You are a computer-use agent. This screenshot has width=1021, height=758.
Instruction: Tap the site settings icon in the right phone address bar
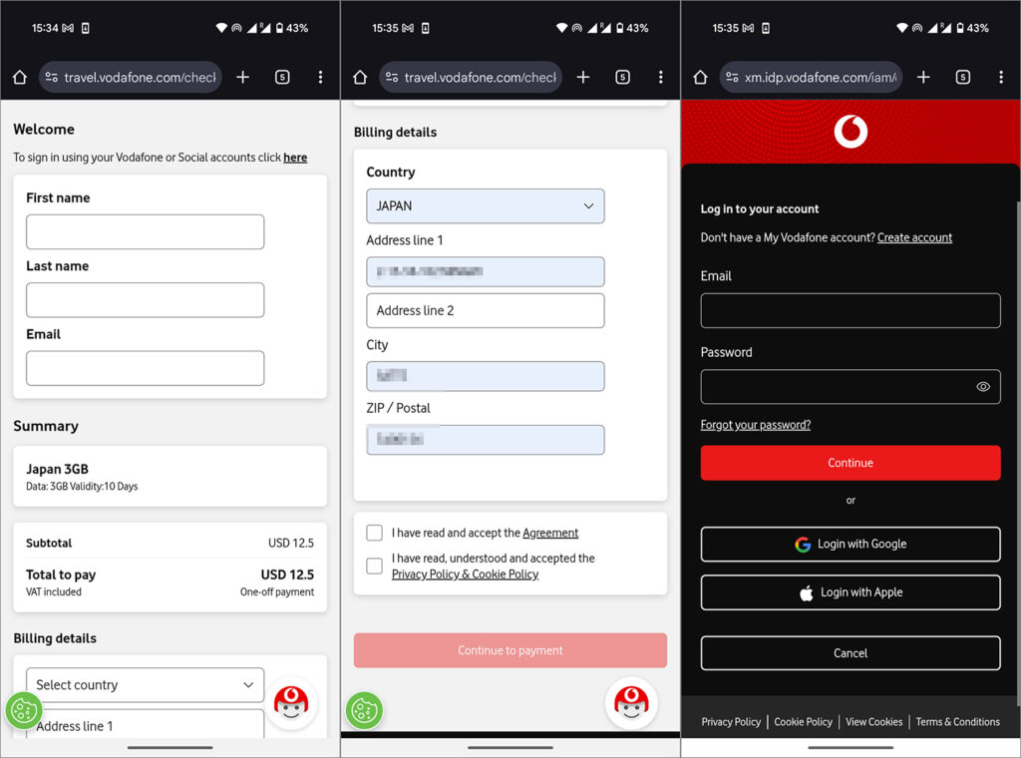pyautogui.click(x=732, y=78)
